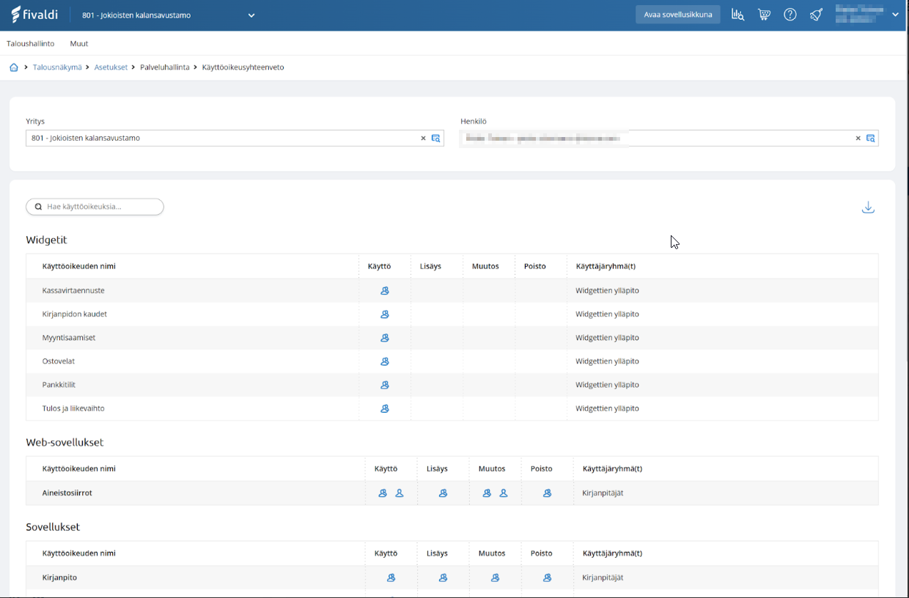Open company search icon in Yritys field

point(436,139)
